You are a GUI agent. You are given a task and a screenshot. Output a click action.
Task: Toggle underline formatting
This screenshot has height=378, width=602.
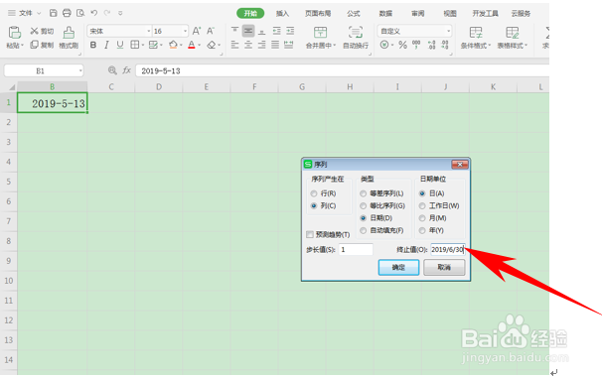120,45
